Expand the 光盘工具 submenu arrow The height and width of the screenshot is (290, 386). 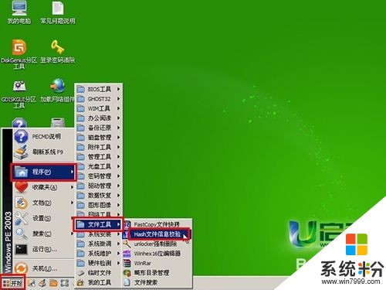119,166
